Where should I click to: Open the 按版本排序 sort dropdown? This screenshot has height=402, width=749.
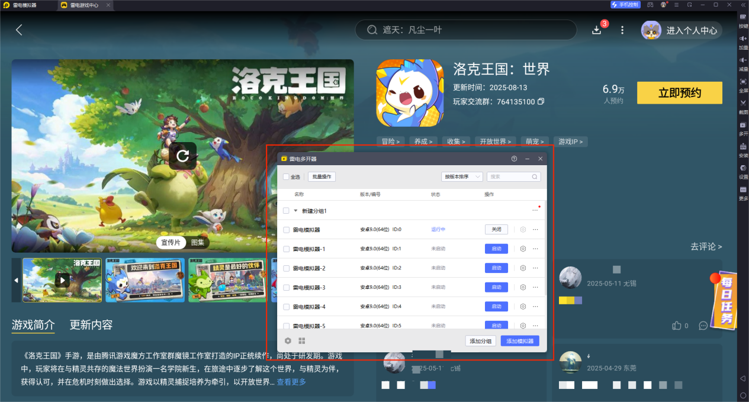(x=462, y=176)
